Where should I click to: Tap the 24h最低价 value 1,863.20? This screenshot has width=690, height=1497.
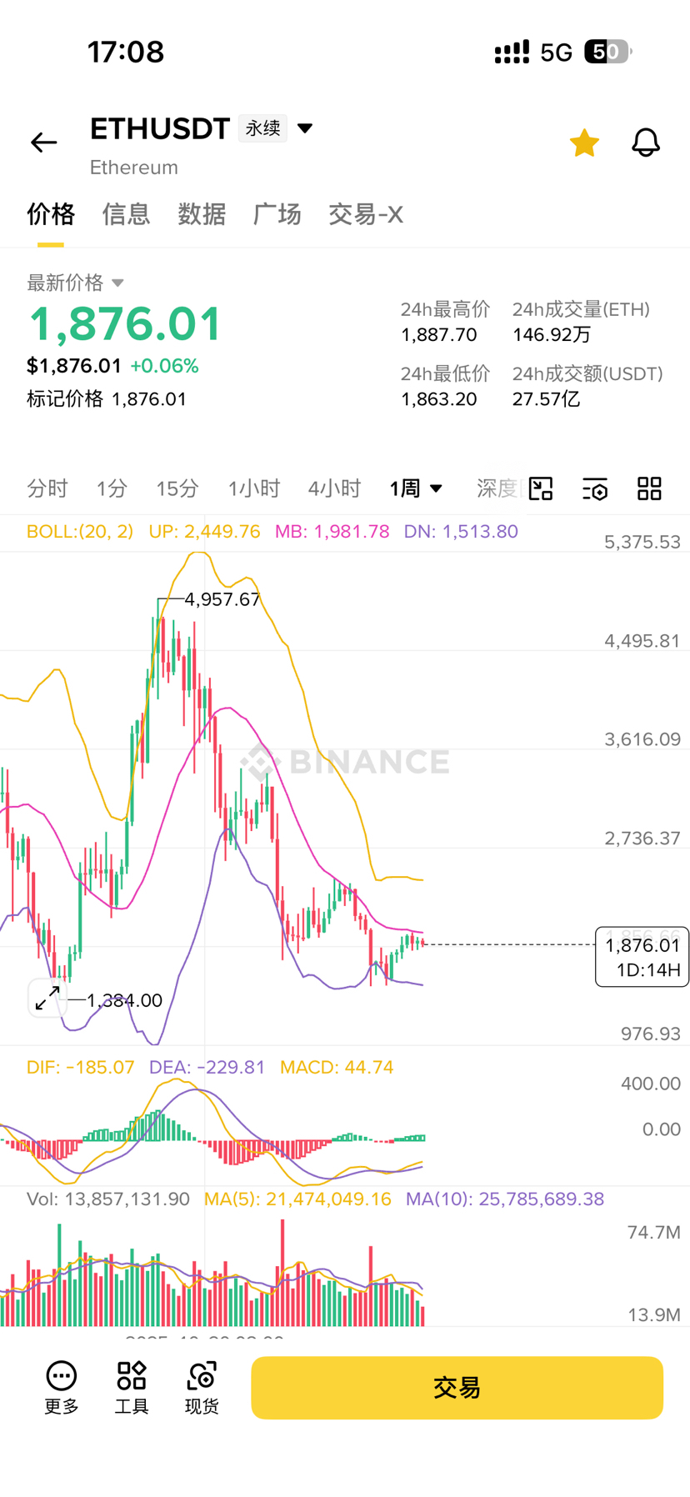pos(439,399)
